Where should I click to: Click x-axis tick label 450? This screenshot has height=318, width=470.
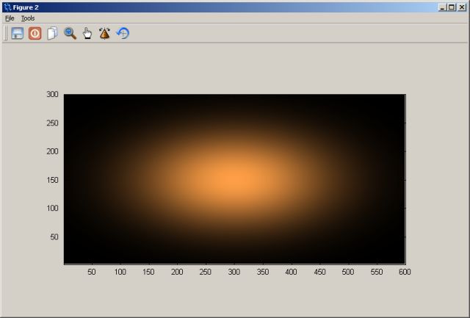pyautogui.click(x=319, y=272)
